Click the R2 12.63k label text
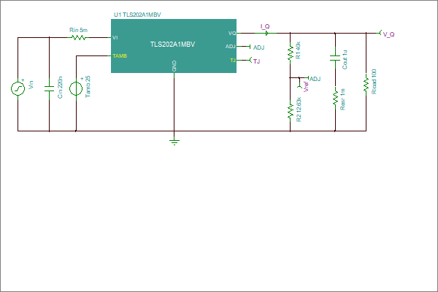The image size is (438, 292). point(299,109)
